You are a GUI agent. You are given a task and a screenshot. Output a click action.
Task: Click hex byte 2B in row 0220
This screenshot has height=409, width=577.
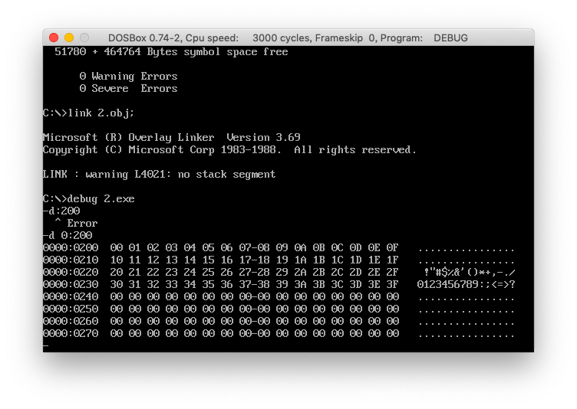coord(318,273)
